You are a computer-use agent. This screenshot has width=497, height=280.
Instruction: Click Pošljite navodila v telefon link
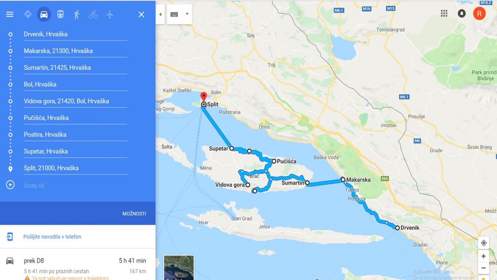tap(52, 237)
